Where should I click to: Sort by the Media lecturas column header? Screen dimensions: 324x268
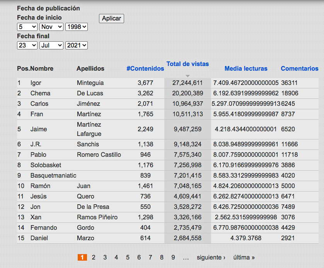pos(246,68)
